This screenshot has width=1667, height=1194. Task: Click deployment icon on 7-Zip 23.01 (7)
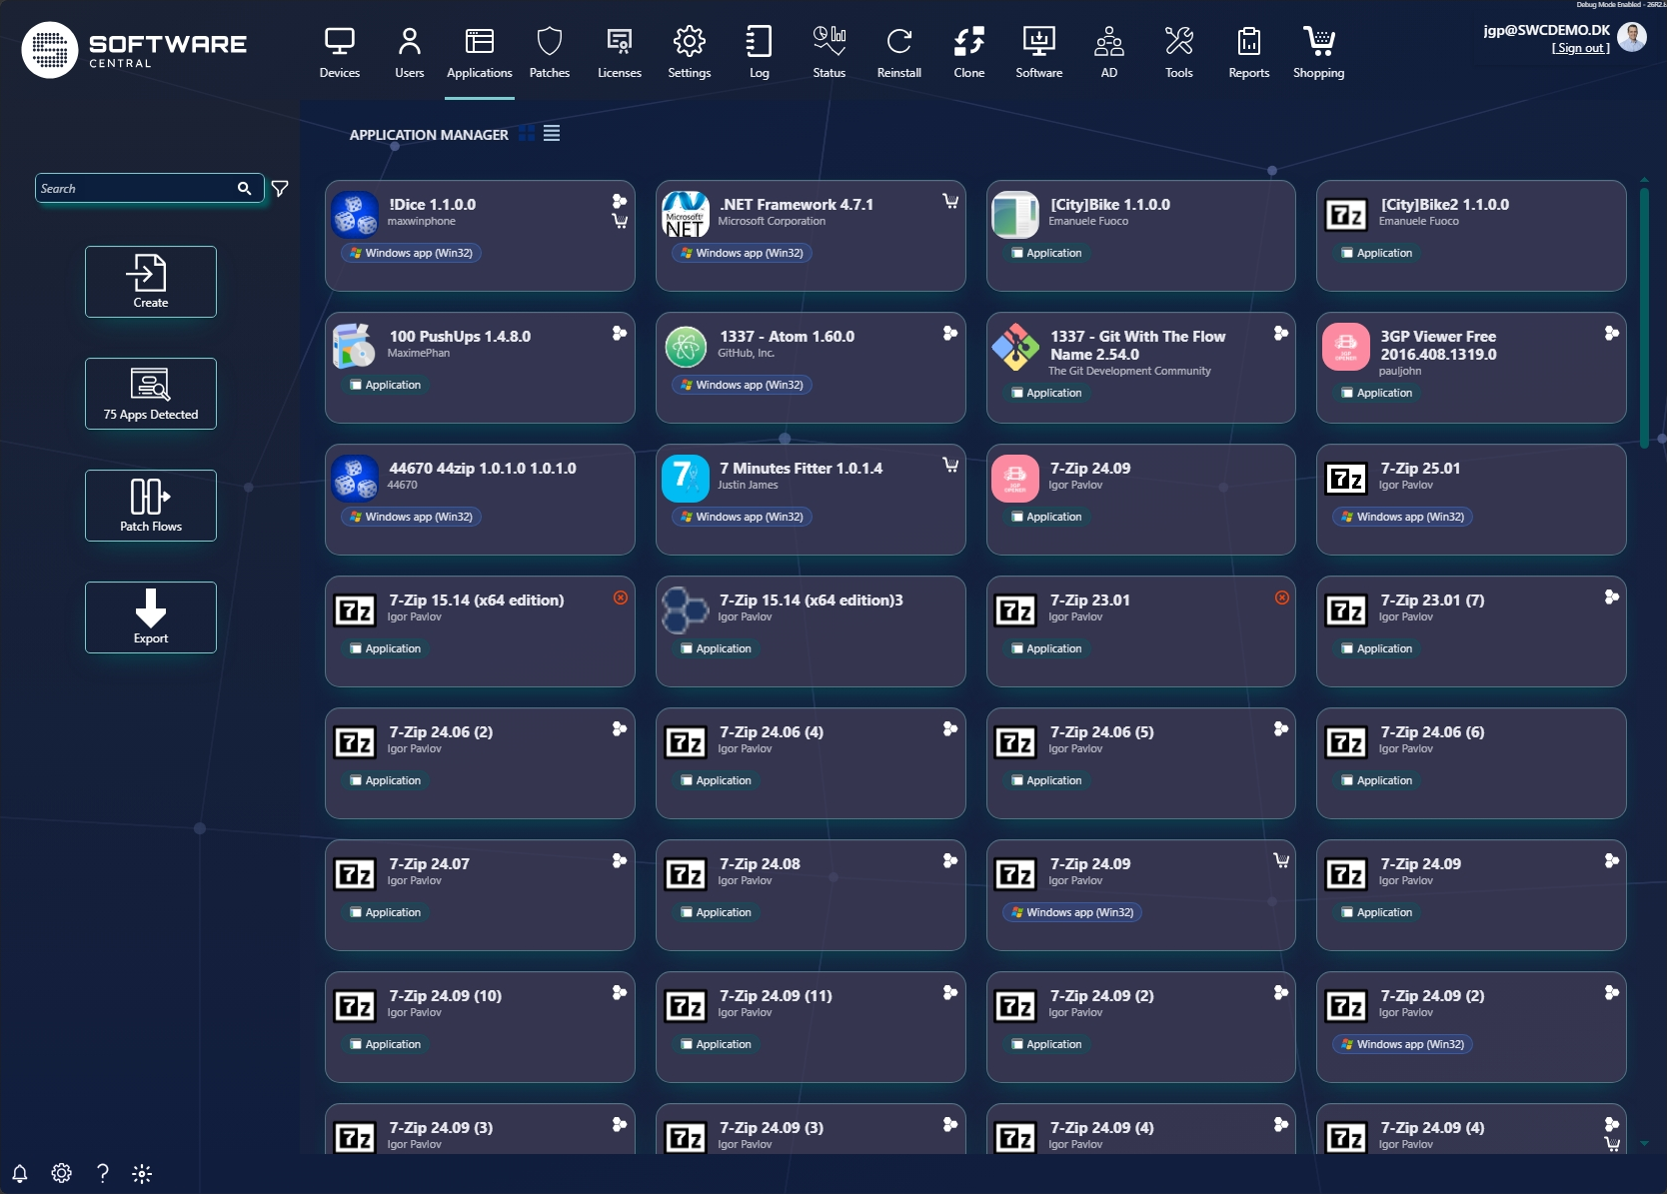click(x=1612, y=597)
